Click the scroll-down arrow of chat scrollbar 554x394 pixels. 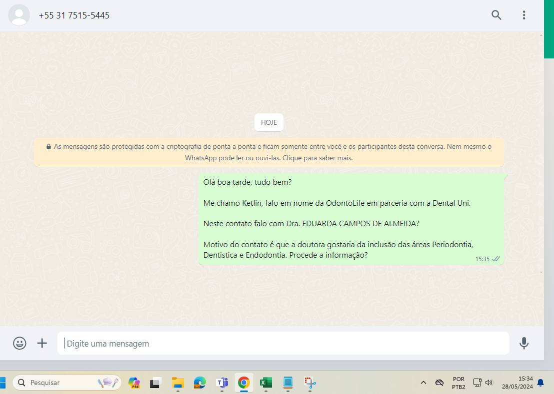[541, 272]
